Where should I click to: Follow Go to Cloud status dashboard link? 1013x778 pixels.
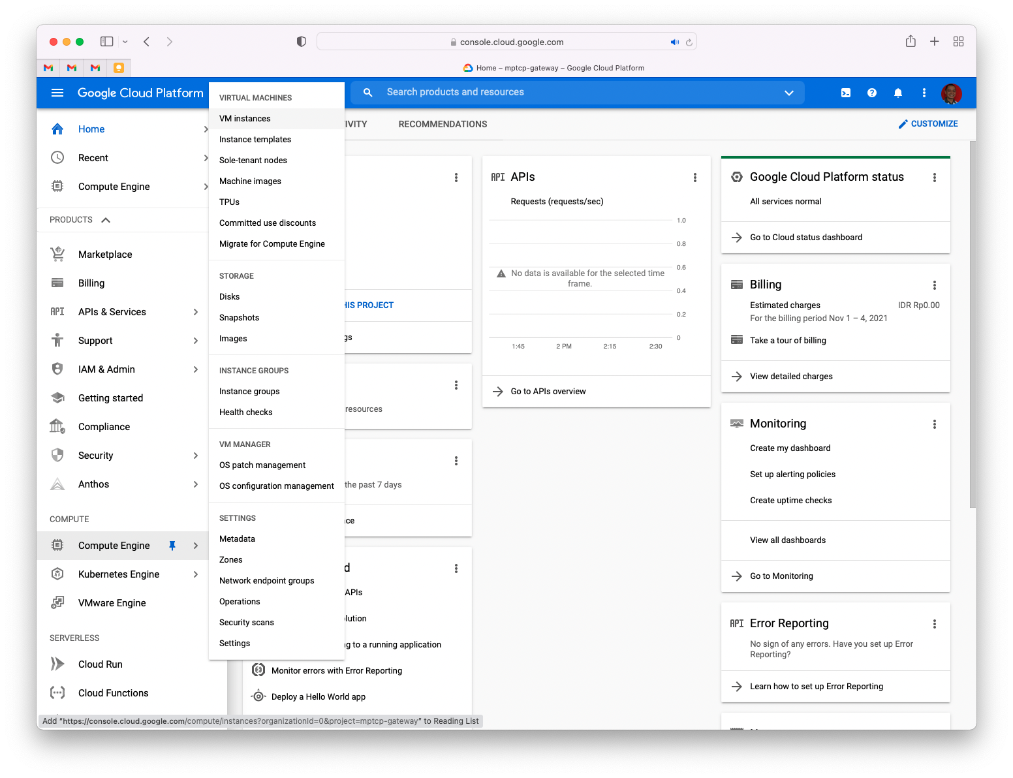point(806,238)
